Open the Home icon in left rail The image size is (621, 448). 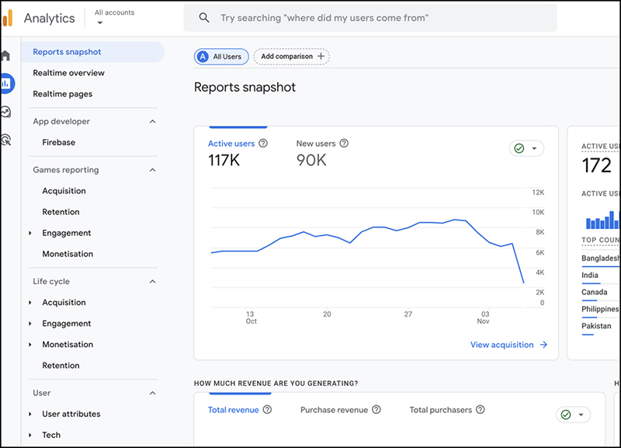click(x=6, y=56)
